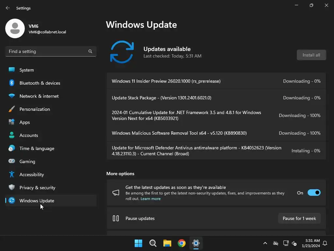Image resolution: width=334 pixels, height=251 pixels.
Task: Go to Bluetooth & devices
Action: [x=51, y=83]
